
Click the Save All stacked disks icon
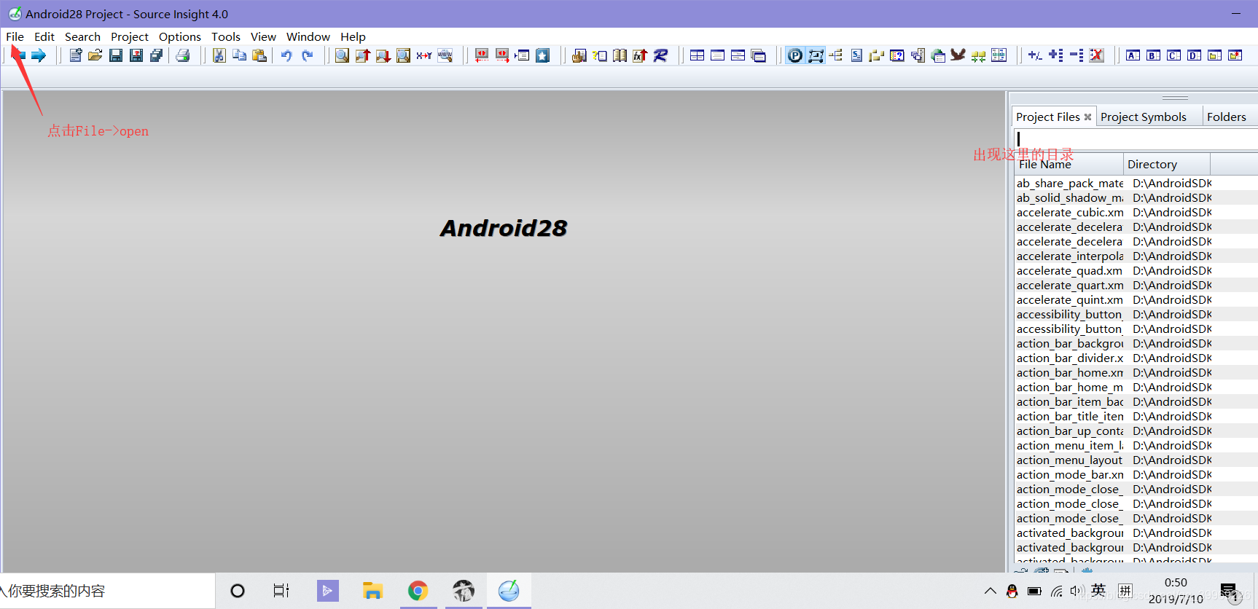click(157, 55)
